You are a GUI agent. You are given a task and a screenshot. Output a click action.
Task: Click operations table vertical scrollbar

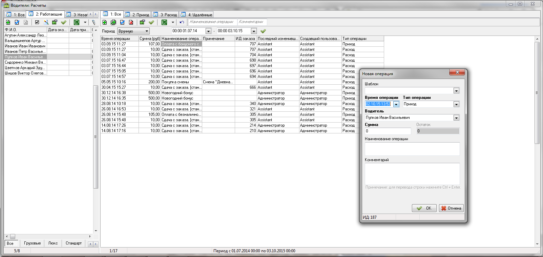coord(537,93)
